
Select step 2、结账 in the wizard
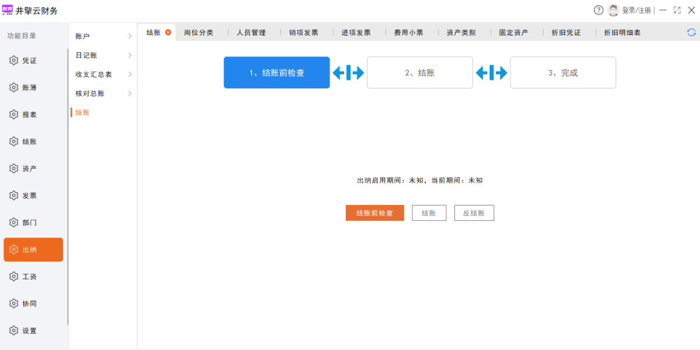click(419, 73)
